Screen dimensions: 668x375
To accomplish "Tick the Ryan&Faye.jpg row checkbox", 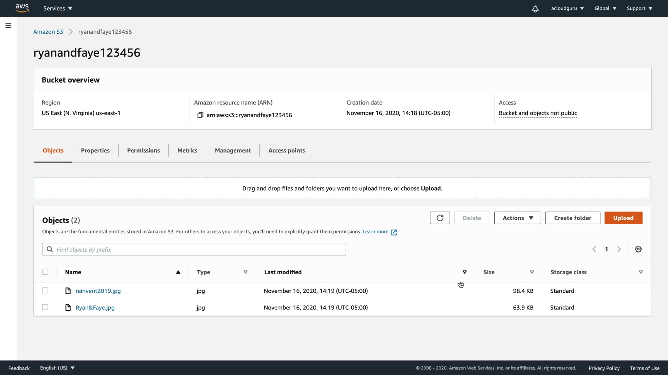I will pyautogui.click(x=45, y=307).
